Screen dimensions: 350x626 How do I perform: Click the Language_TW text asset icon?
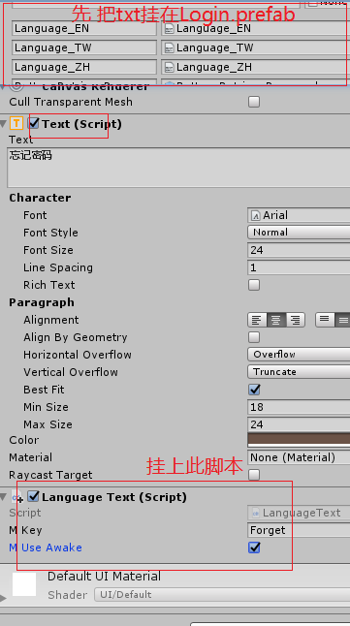[170, 47]
